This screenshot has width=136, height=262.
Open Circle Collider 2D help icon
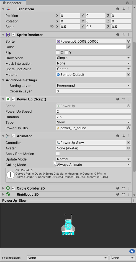(118, 188)
